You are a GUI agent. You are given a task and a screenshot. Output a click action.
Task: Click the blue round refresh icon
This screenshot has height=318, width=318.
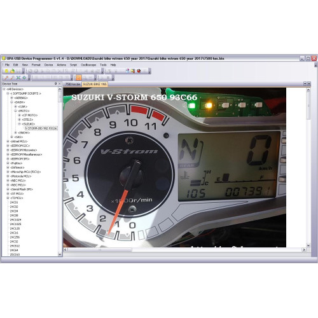(24, 78)
